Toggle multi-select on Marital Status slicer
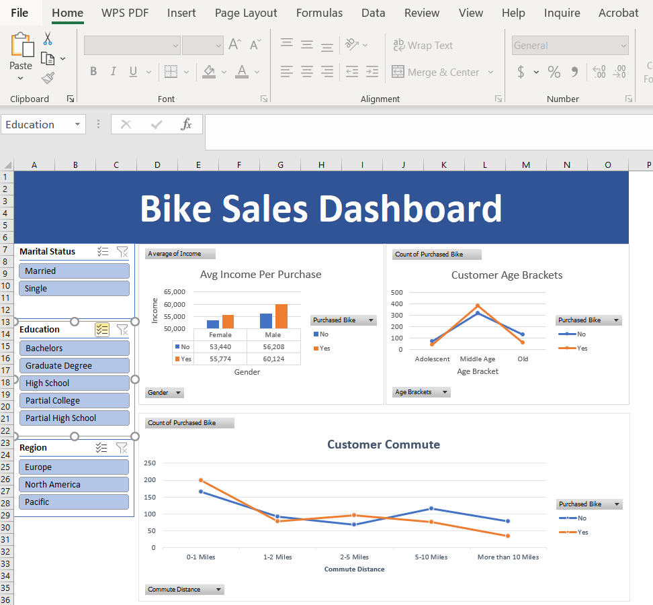This screenshot has width=653, height=605. coord(103,252)
